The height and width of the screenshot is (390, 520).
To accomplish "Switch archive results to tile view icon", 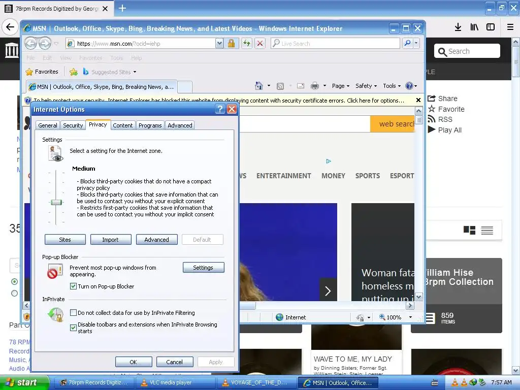I will tap(469, 230).
